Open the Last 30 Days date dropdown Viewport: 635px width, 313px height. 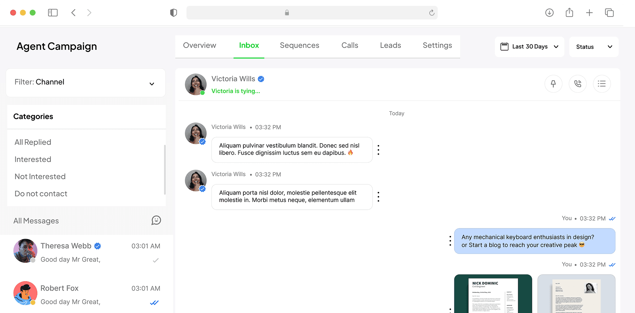point(529,47)
